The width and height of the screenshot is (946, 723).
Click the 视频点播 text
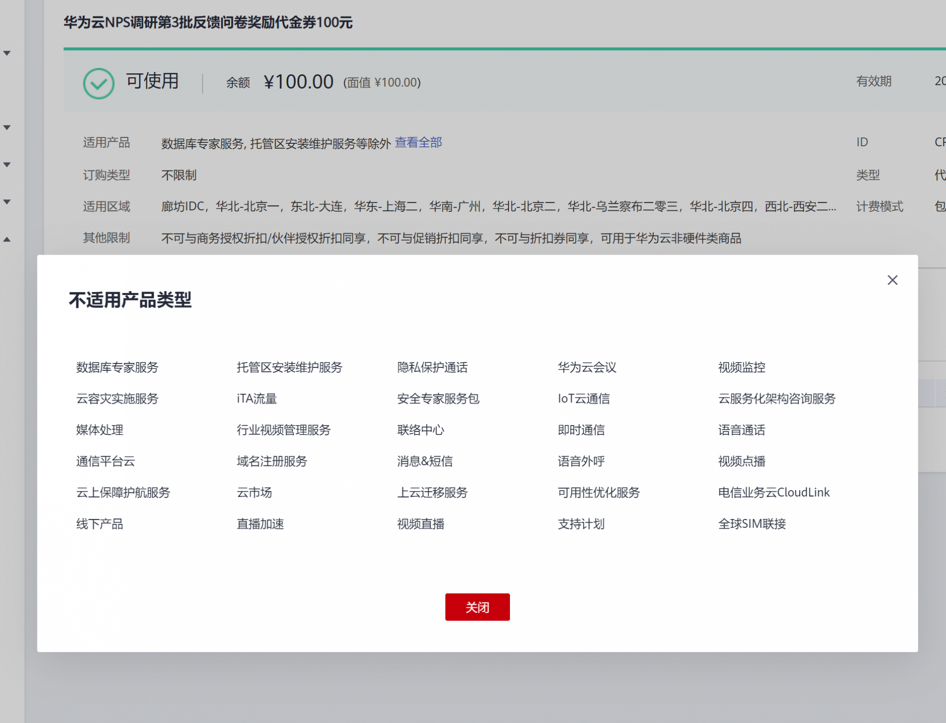click(742, 461)
